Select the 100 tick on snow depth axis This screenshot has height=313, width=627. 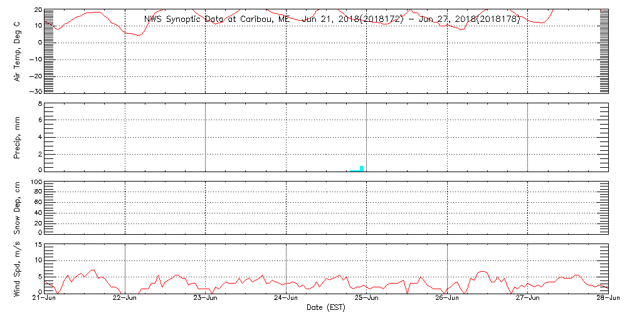pos(35,183)
